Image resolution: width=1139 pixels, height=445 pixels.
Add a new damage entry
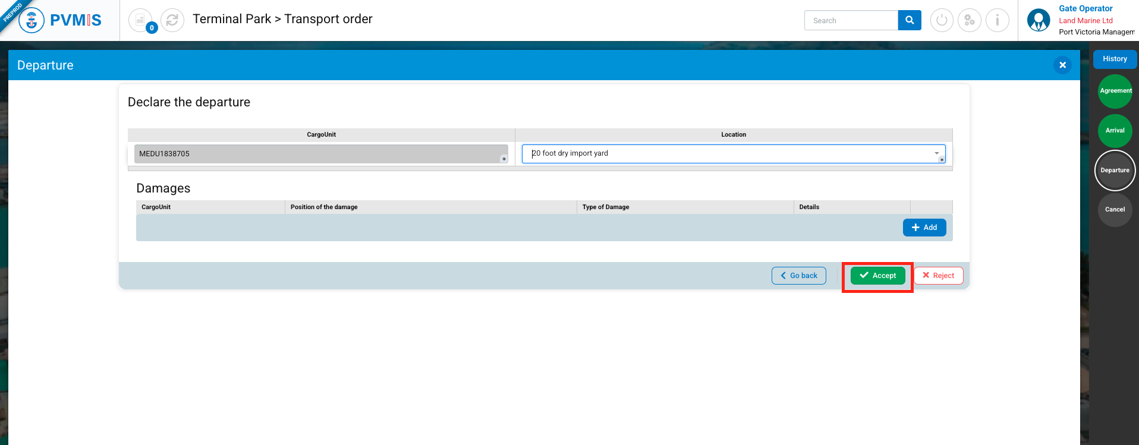(924, 228)
